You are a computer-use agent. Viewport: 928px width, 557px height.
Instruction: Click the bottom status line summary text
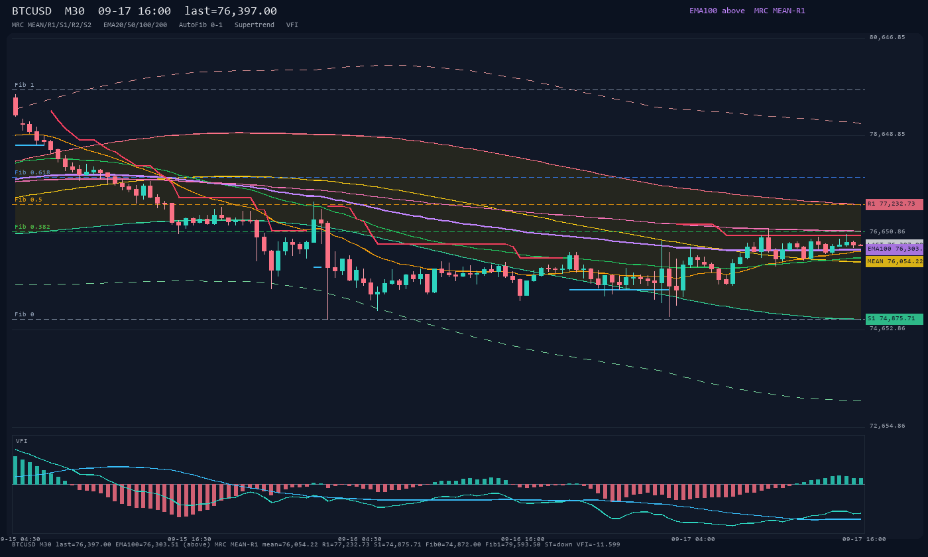(x=316, y=544)
